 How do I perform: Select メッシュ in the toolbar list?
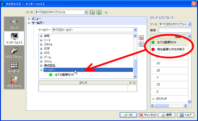click(48, 61)
